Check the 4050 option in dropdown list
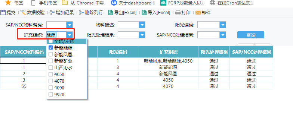This screenshot has width=293, height=136. click(x=50, y=75)
